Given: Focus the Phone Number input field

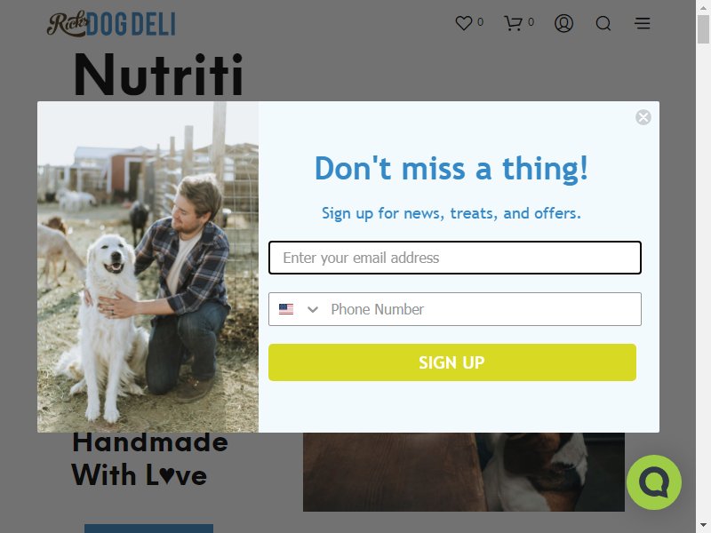Looking at the screenshot, I should (483, 309).
